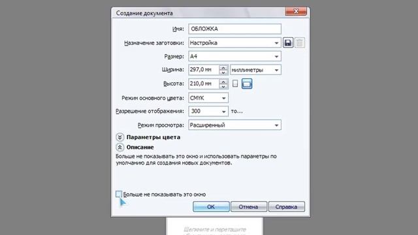Click the Описание heading text
This screenshot has height=235, width=418.
pos(140,147)
